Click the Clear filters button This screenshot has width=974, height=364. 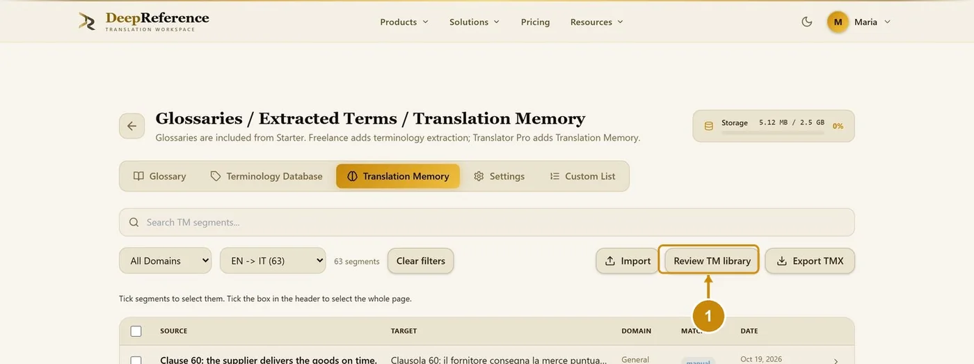pyautogui.click(x=421, y=261)
